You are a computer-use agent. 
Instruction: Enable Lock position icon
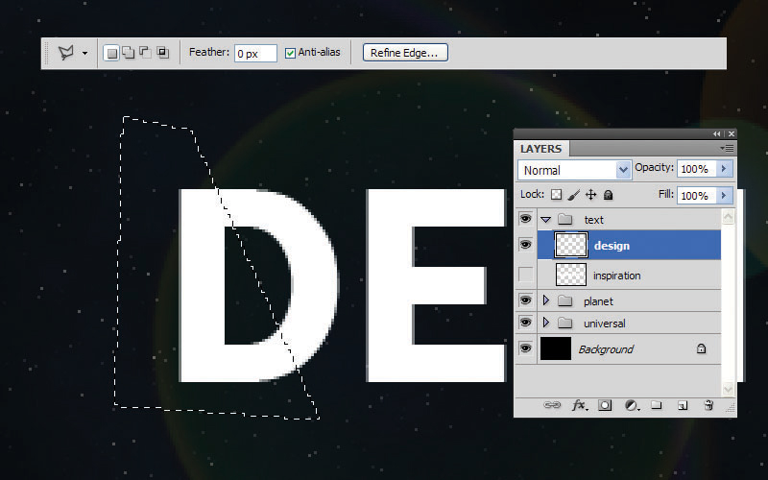click(x=591, y=195)
